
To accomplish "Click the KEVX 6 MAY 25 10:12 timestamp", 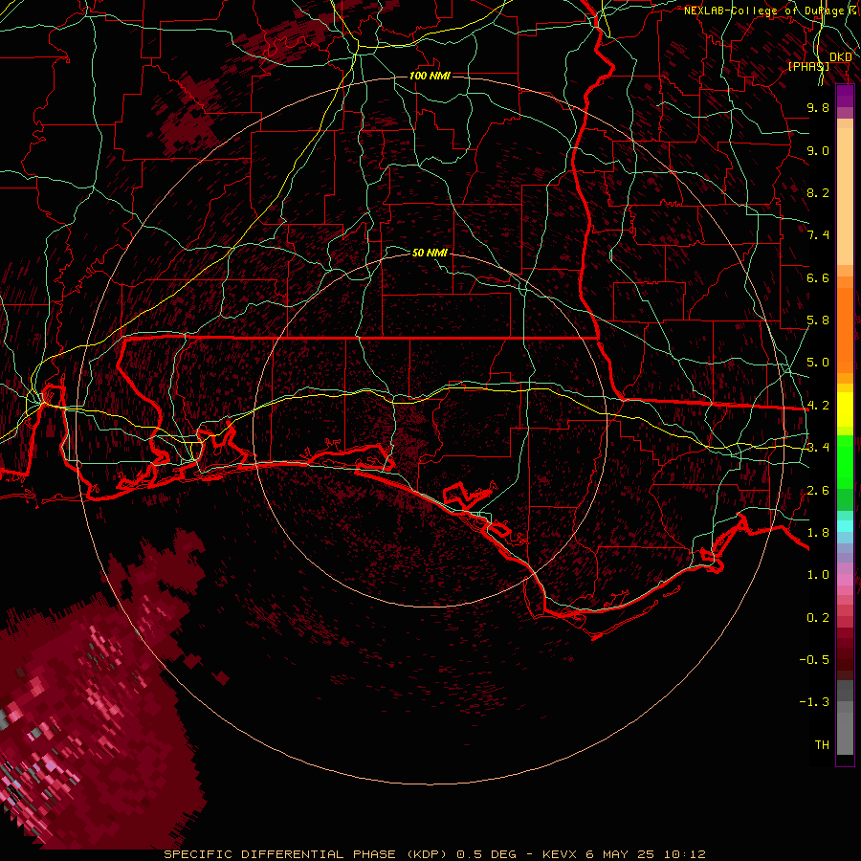I will (624, 854).
